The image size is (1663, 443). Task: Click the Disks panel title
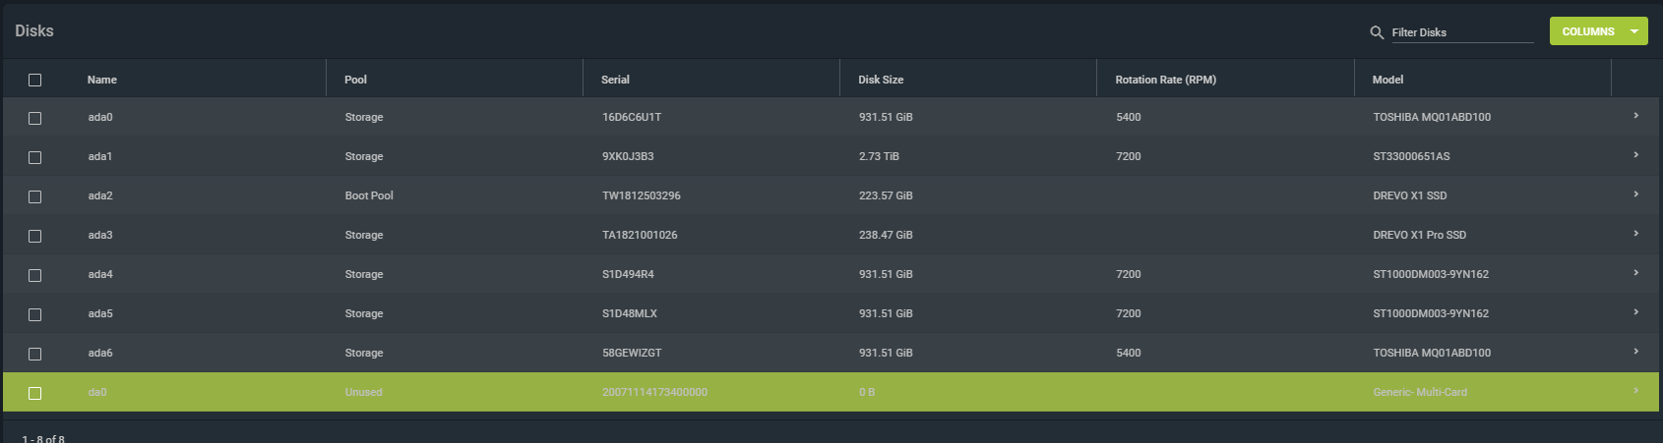tap(34, 31)
